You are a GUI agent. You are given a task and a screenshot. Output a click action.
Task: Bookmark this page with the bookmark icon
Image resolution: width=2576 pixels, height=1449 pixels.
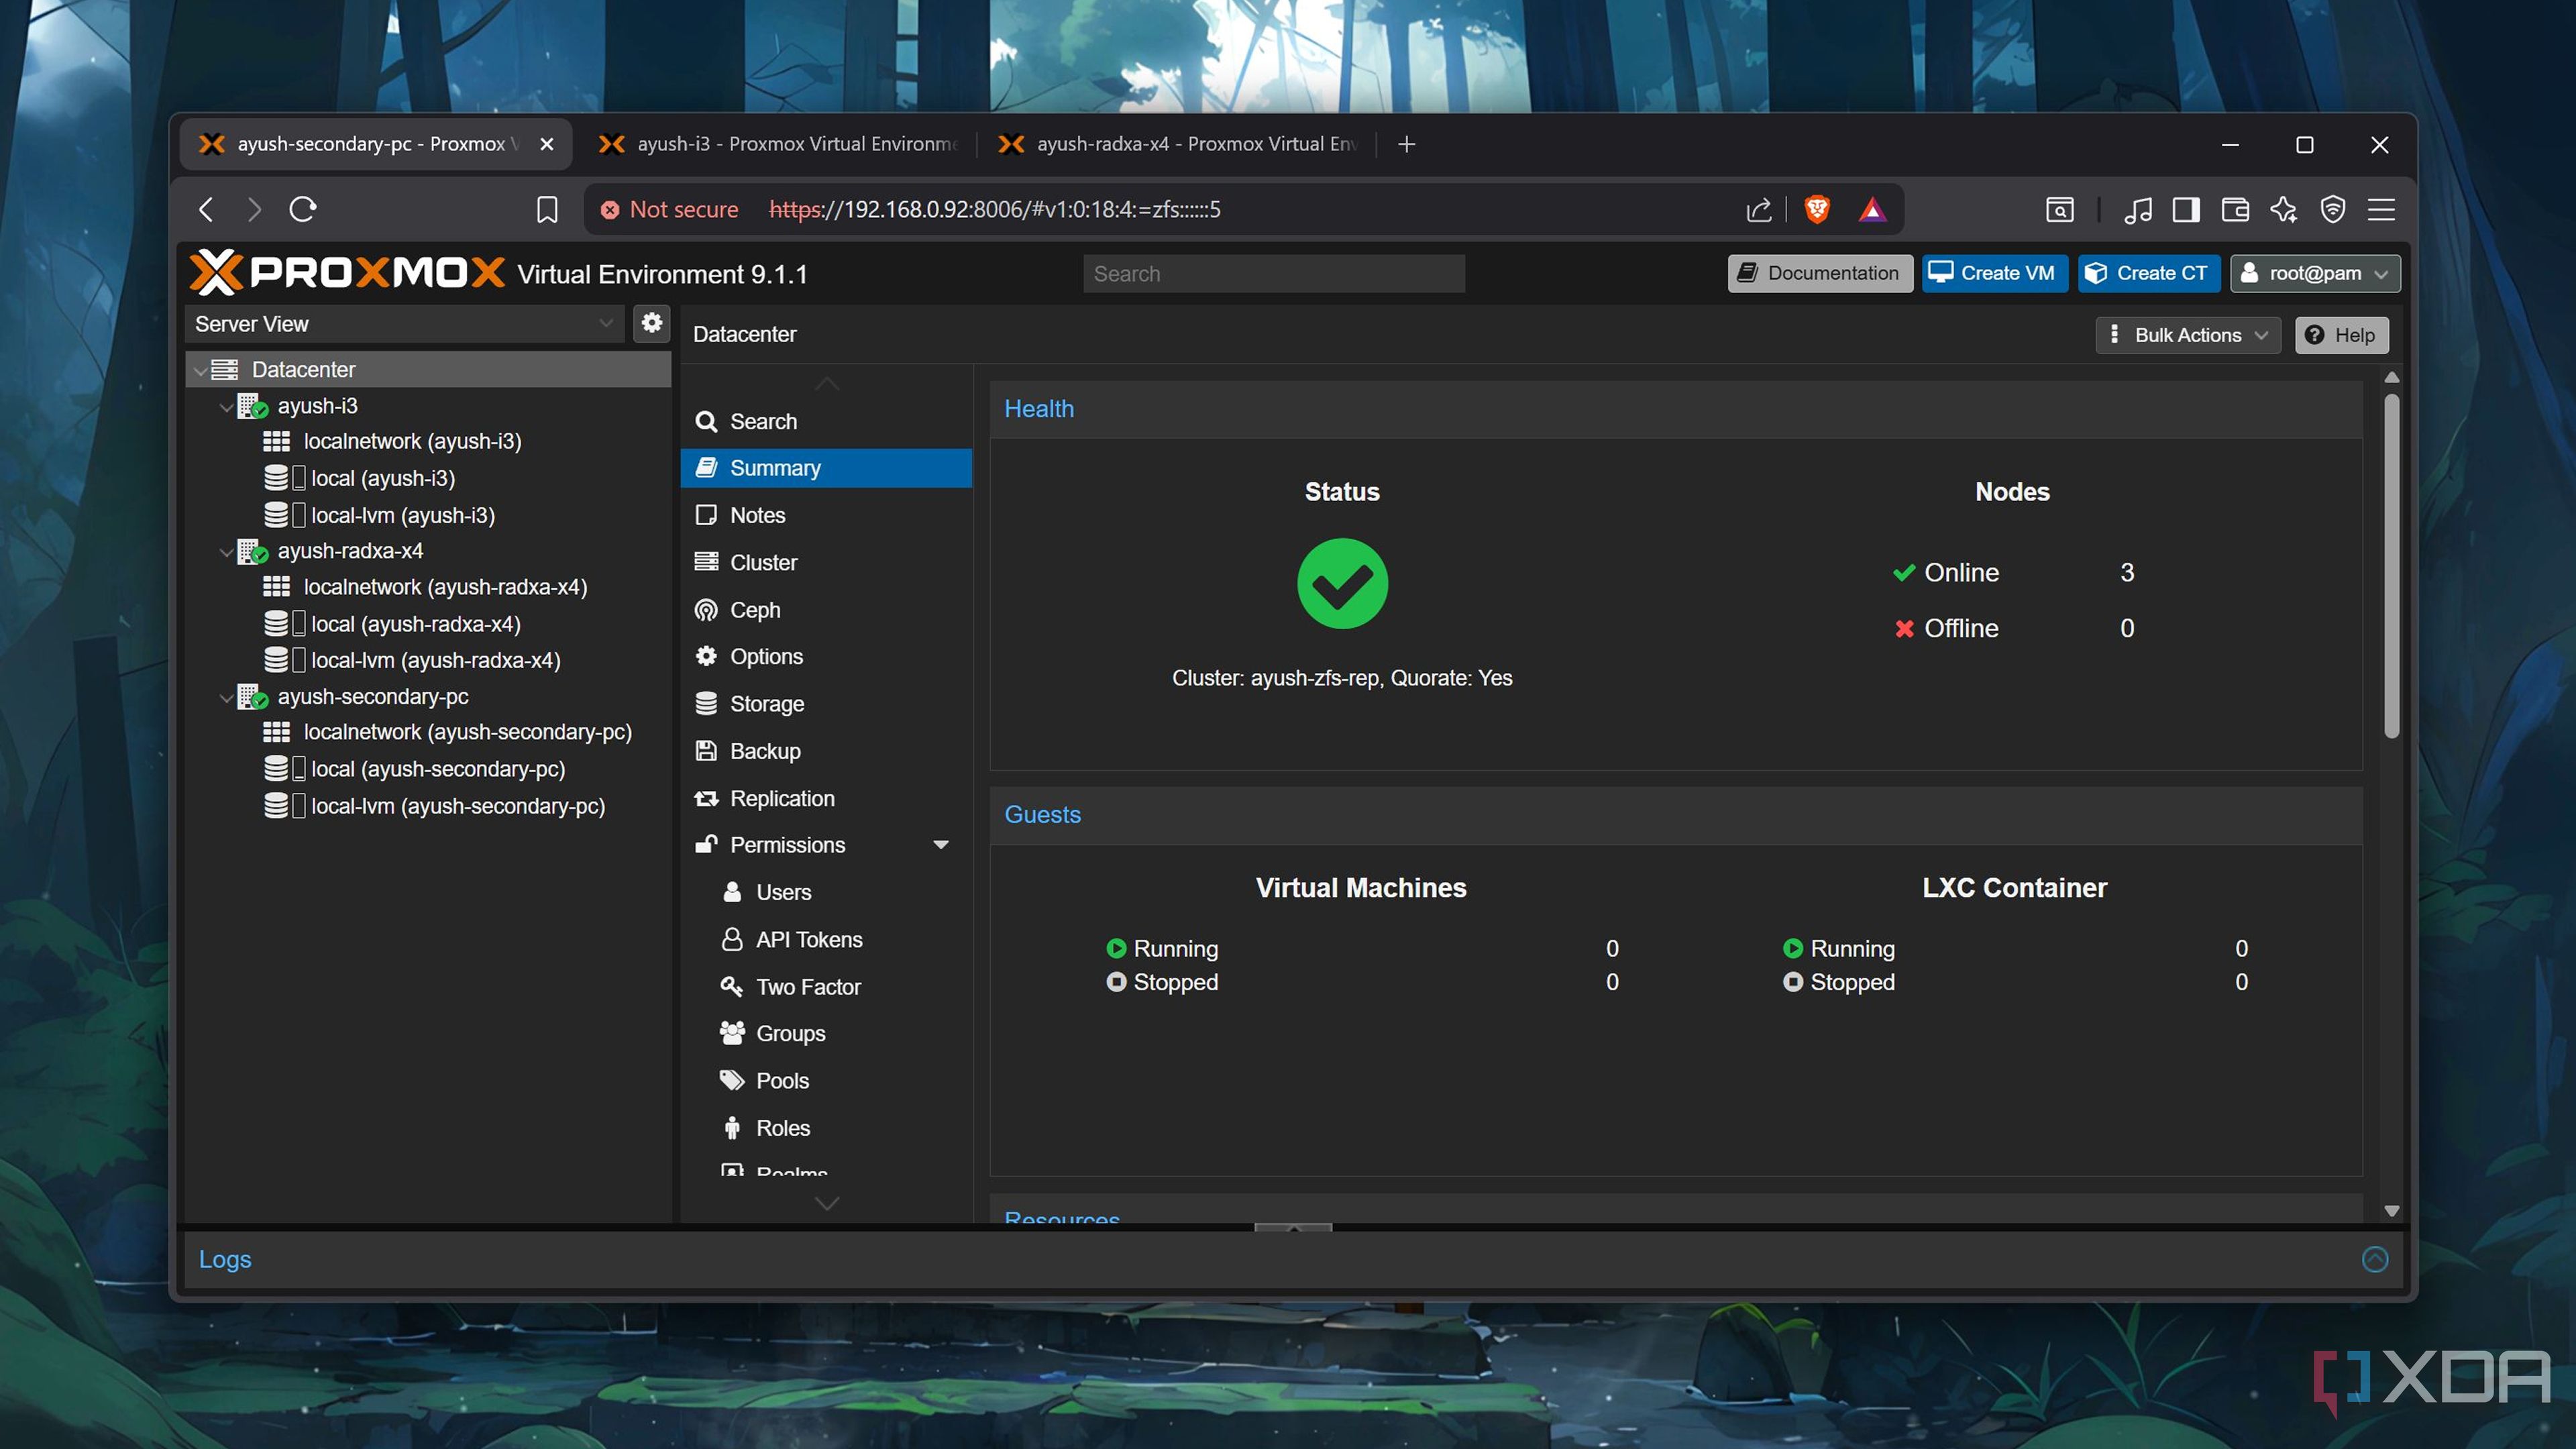click(x=547, y=209)
